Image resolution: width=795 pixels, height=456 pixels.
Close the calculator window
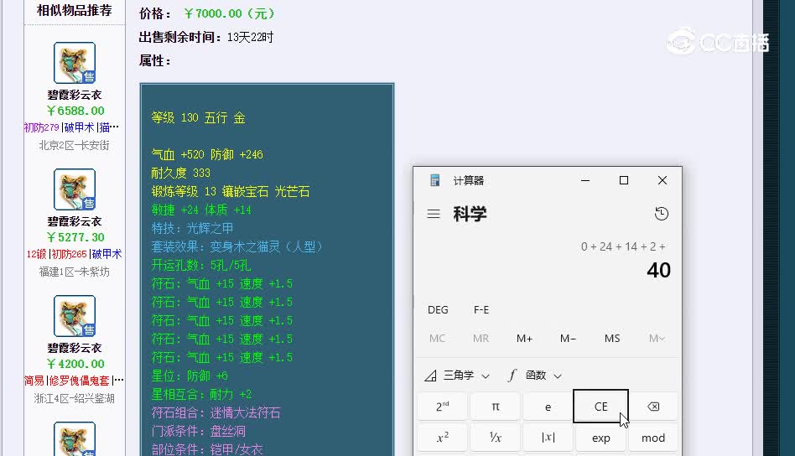[662, 180]
